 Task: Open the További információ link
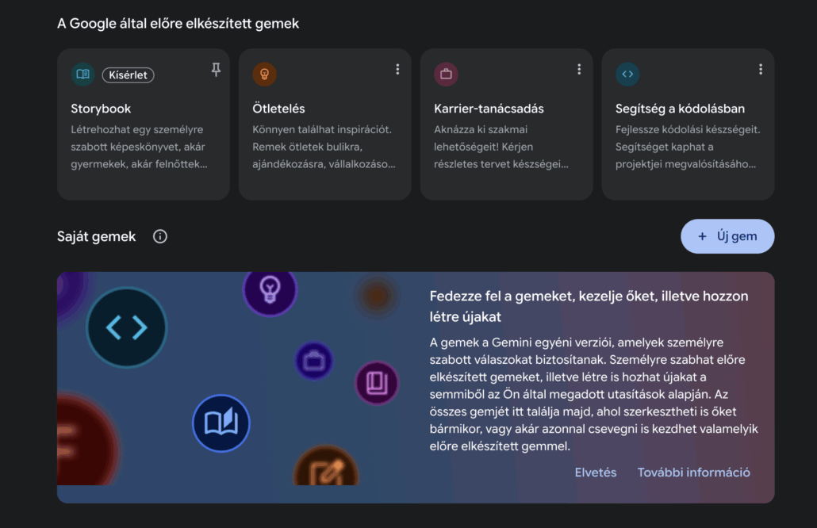[x=694, y=473]
